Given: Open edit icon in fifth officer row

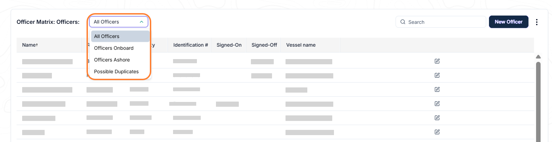Looking at the screenshot, I should coord(437,118).
